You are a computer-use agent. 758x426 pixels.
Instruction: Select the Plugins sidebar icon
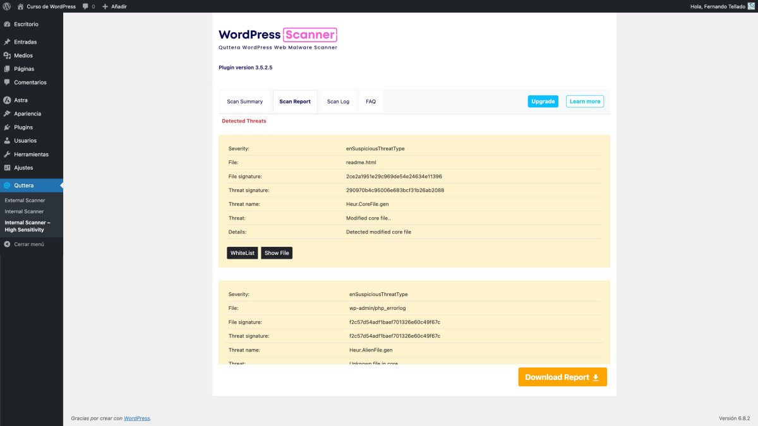[8, 127]
